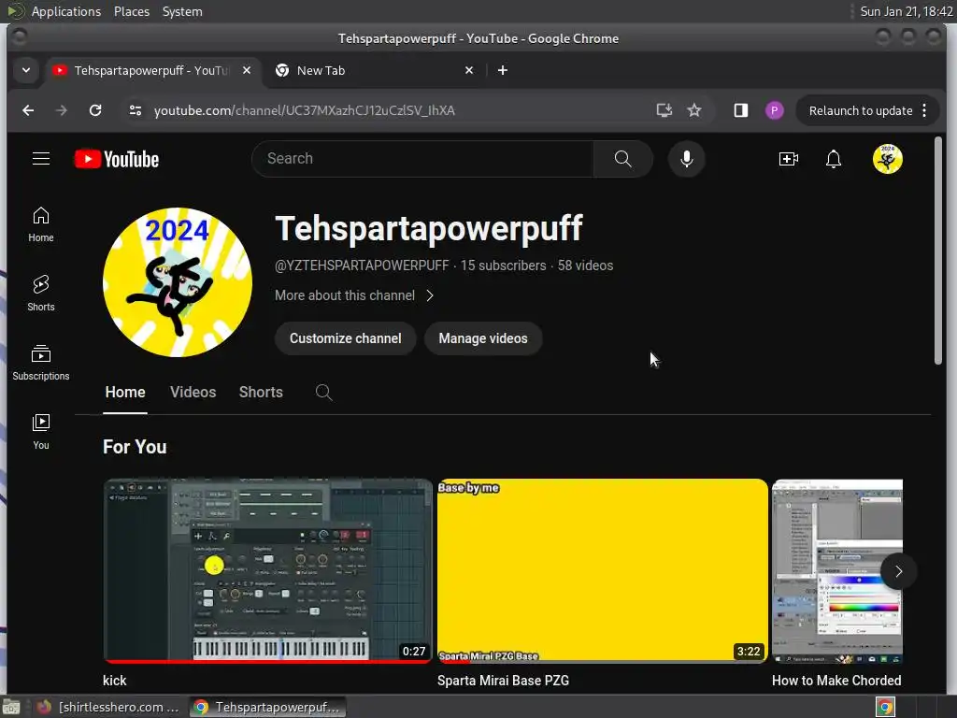Open the Create video camera icon
This screenshot has height=718, width=957.
click(x=789, y=159)
